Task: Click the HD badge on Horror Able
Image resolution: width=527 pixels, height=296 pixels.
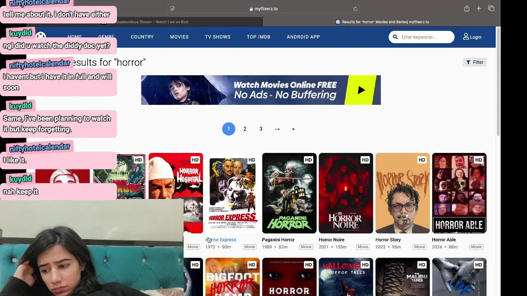Action: 478,160
